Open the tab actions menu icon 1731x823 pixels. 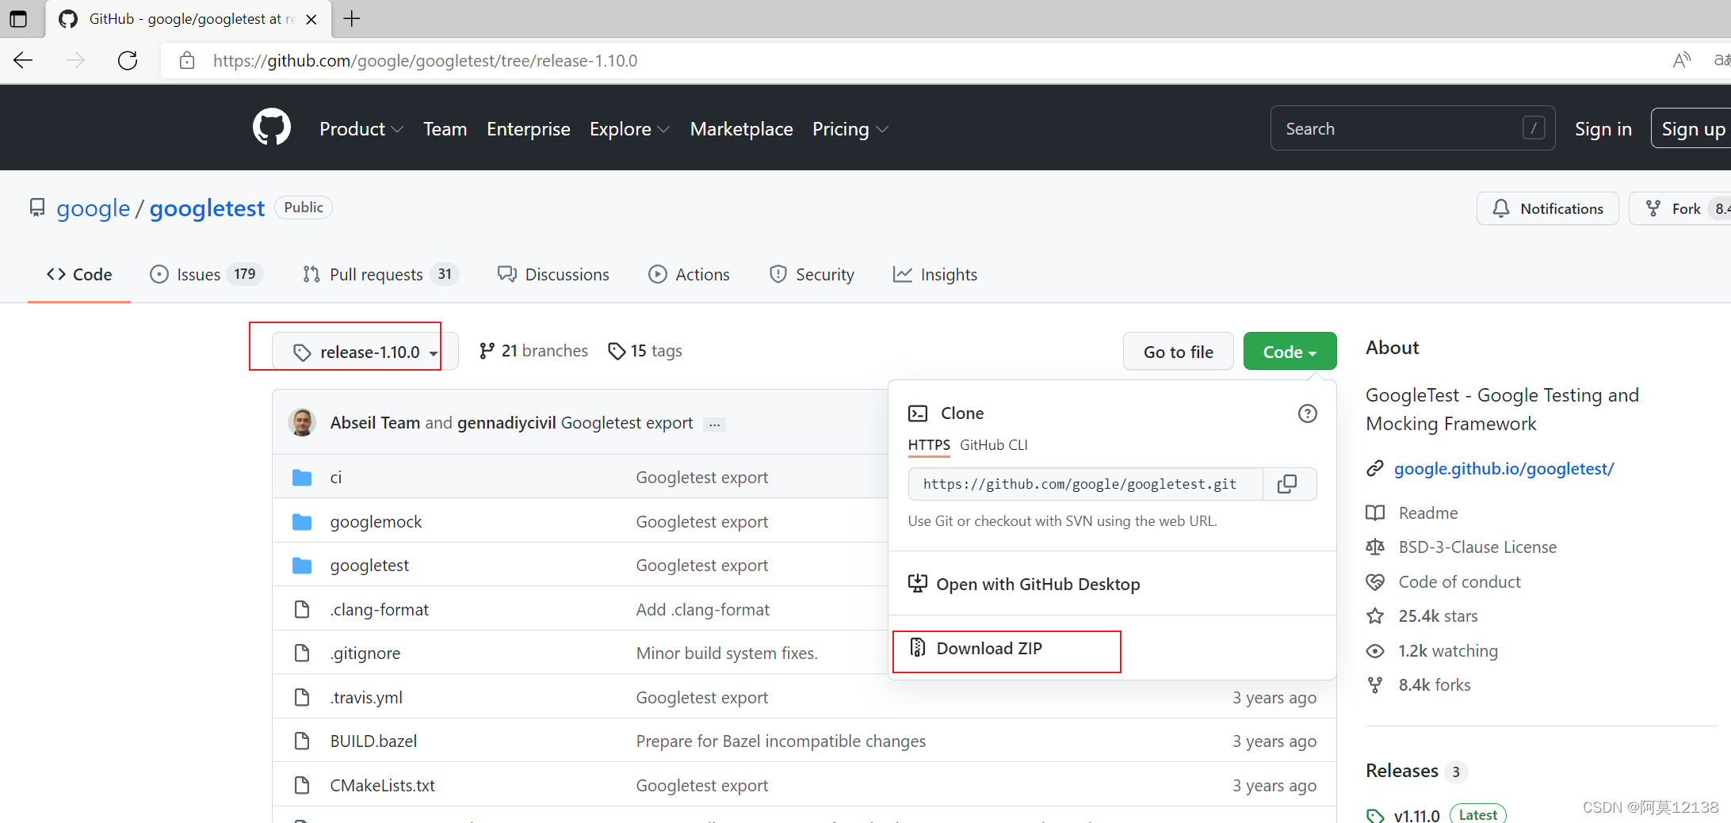tap(17, 18)
